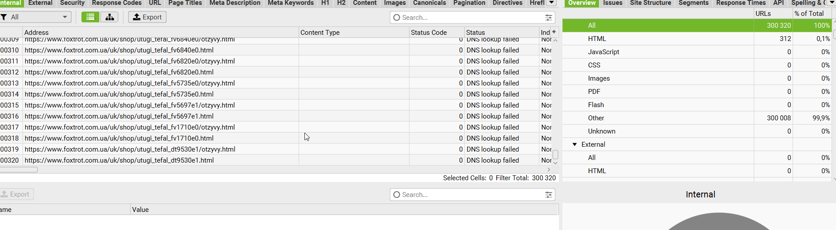This screenshot has width=836, height=230.
Task: Click the upper Export button
Action: tap(147, 17)
